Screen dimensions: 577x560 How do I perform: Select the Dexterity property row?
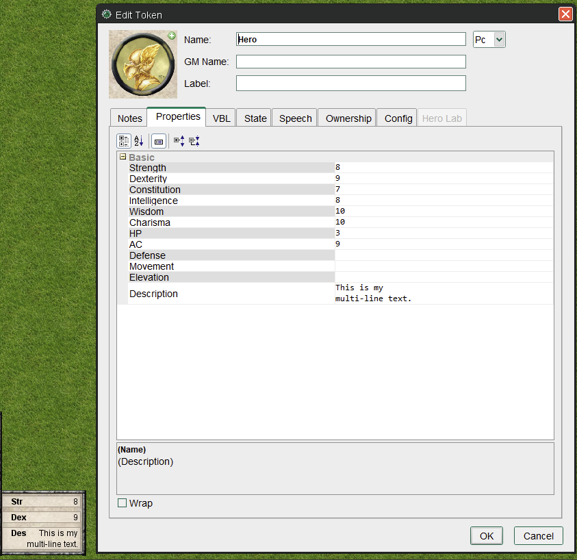pyautogui.click(x=341, y=179)
